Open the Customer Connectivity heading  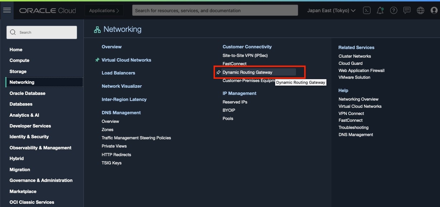247,47
